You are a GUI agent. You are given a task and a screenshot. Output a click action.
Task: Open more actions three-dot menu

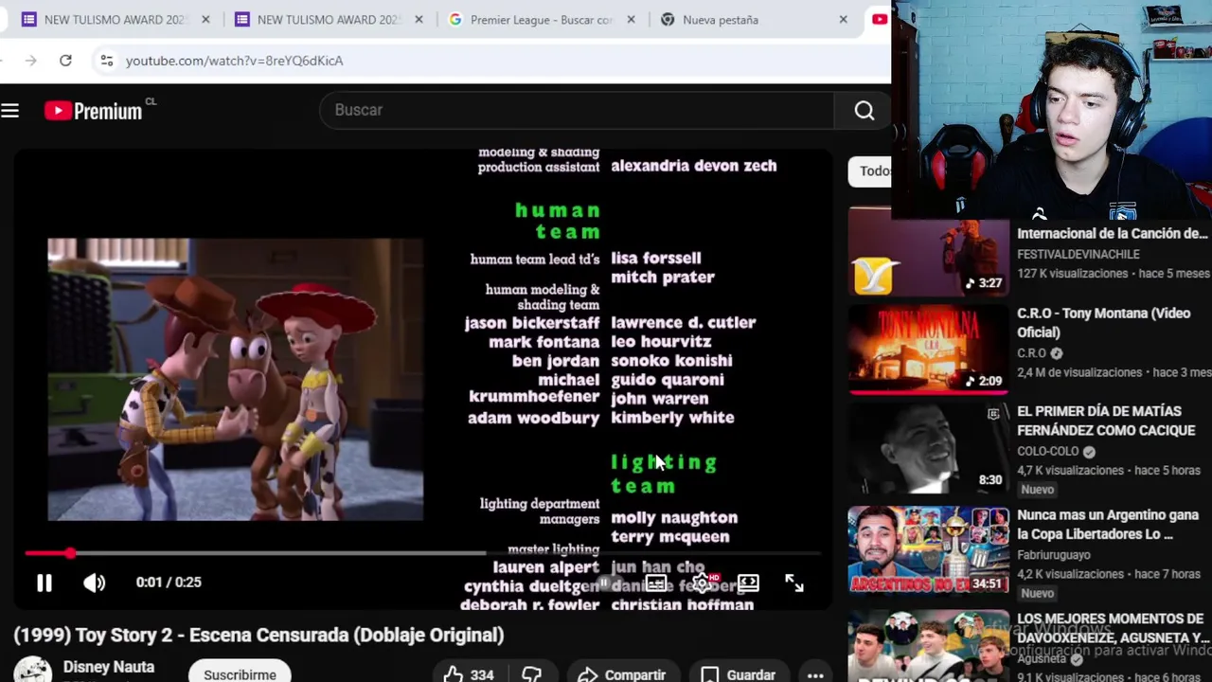tap(815, 674)
